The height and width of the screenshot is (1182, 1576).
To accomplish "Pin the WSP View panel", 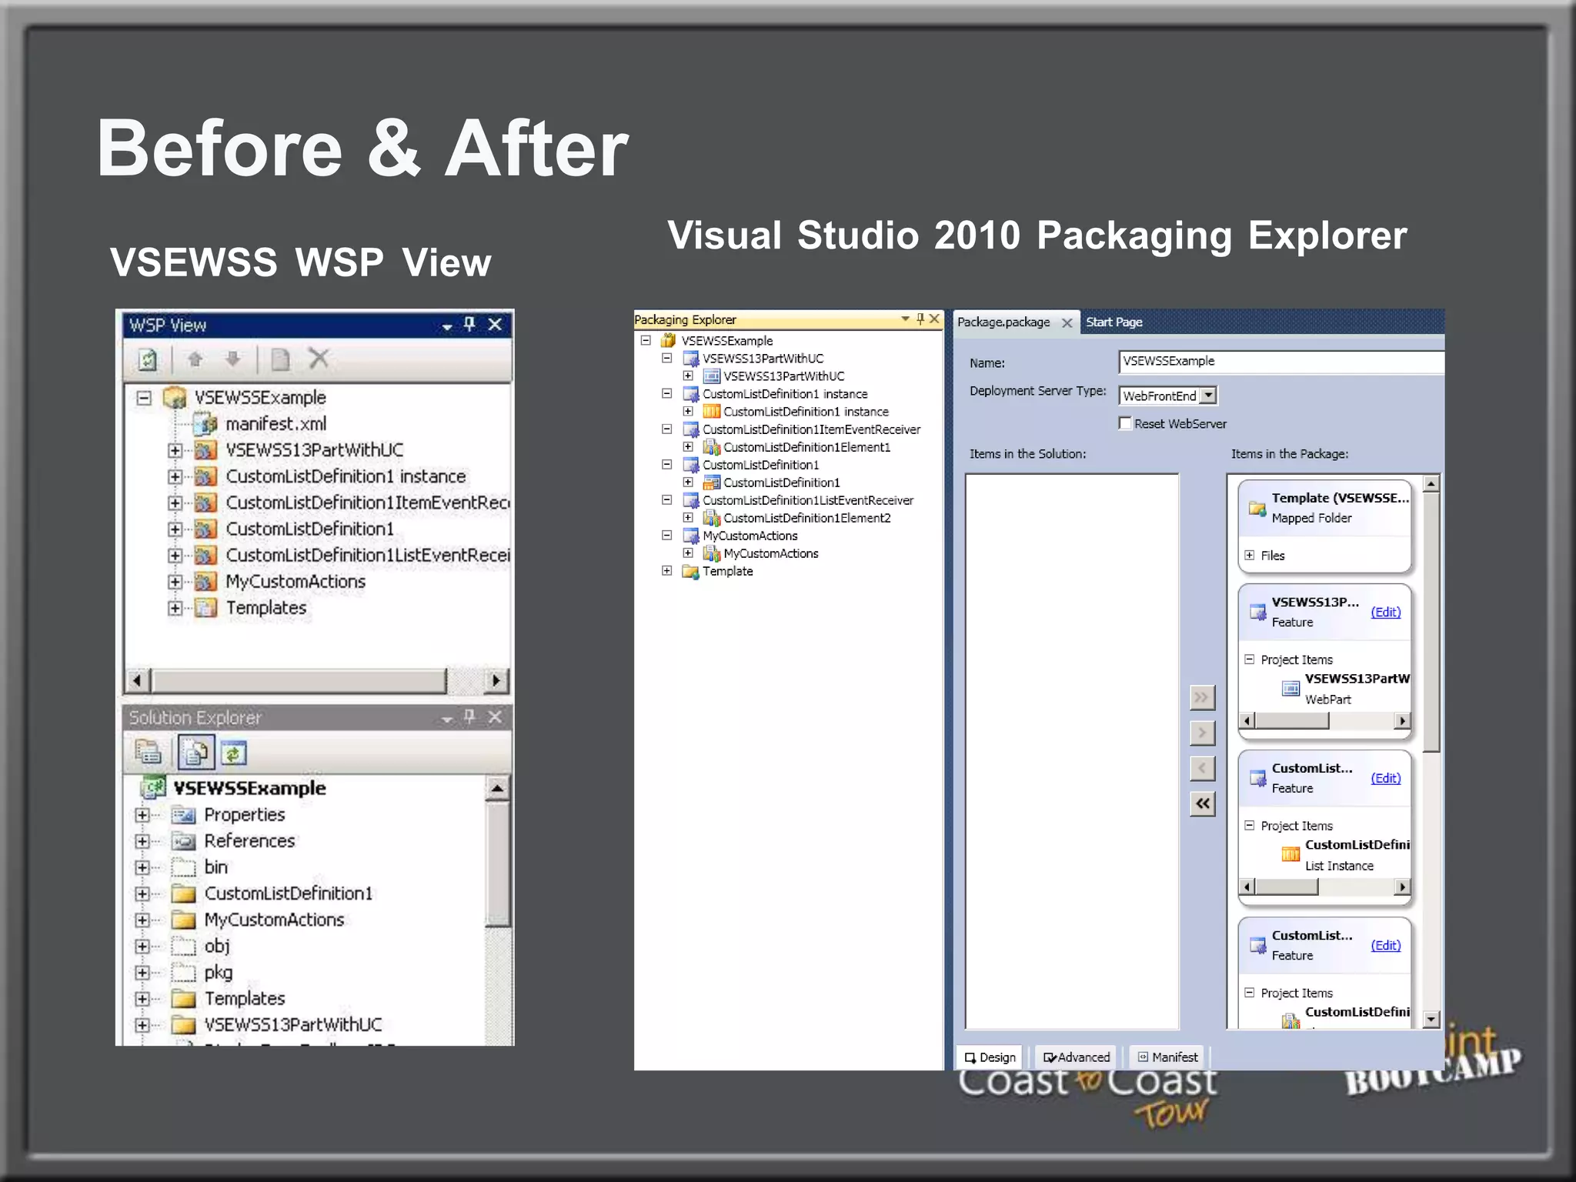I will point(469,325).
